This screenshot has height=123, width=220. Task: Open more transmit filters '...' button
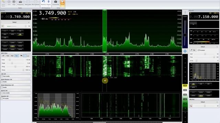[x=193, y=92]
